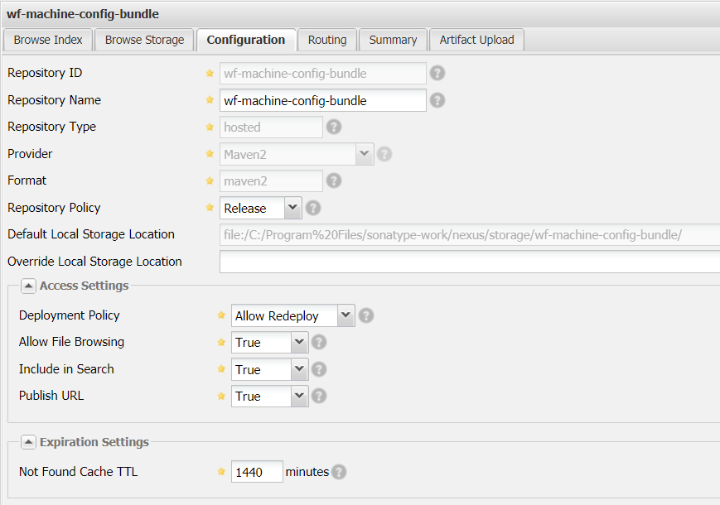Click the Default Local Storage Location field
This screenshot has height=505, width=720.
point(470,235)
